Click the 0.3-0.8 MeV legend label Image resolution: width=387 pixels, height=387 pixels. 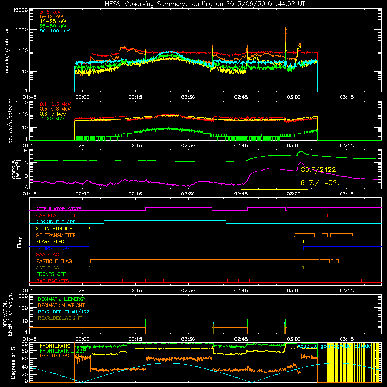pyautogui.click(x=55, y=109)
